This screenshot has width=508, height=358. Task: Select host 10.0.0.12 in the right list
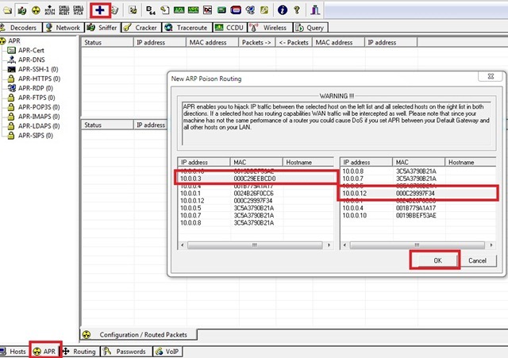(418, 194)
